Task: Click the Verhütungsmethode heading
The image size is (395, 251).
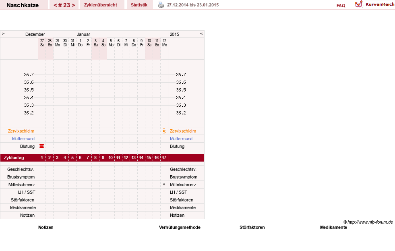Action: click(x=180, y=227)
